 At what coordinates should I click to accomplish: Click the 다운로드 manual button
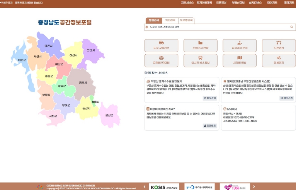(210, 126)
